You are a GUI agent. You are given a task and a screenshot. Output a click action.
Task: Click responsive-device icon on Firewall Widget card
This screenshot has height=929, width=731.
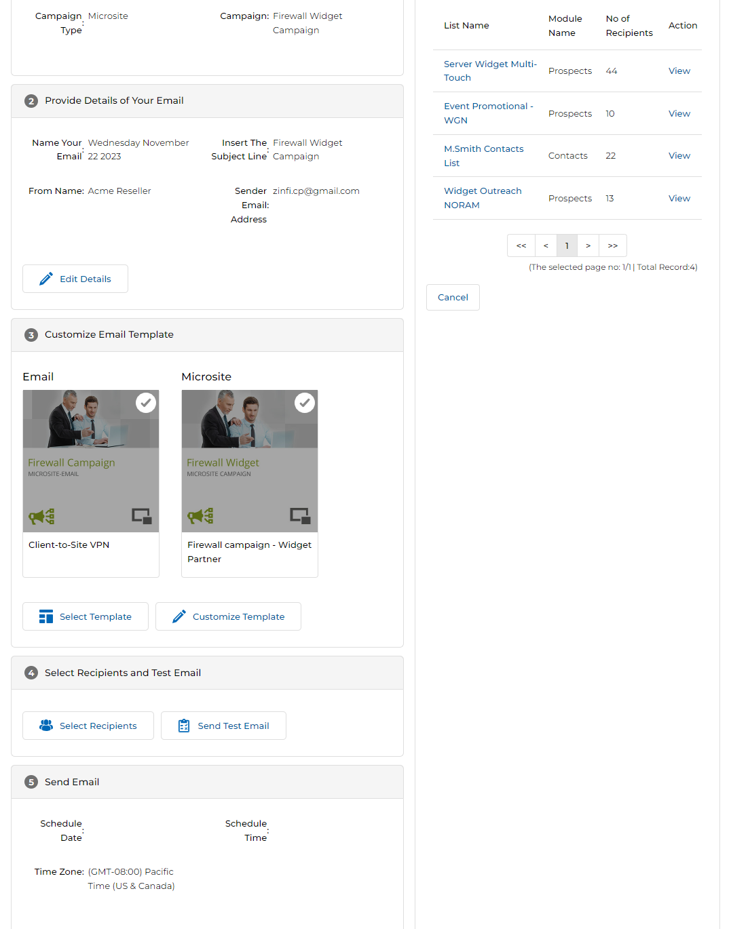300,516
